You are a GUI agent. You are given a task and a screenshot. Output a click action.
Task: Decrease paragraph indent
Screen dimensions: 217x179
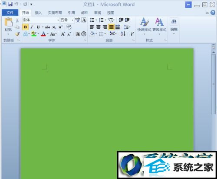pos(121,20)
